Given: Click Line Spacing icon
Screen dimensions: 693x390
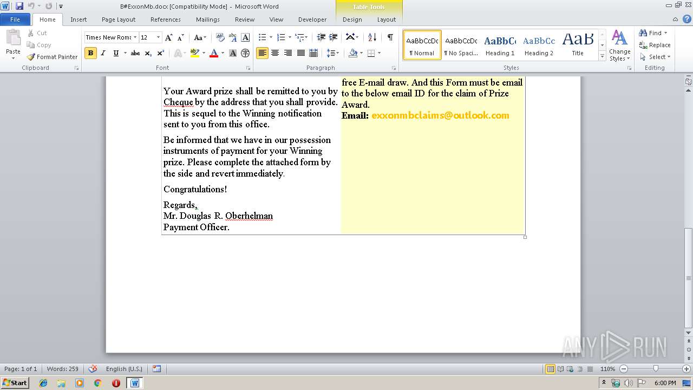Looking at the screenshot, I should 333,53.
